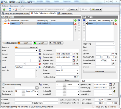Open calendar picker for Gewenst (van)
Image resolution: width=121 pixels, height=109 pixels.
click(x=74, y=54)
